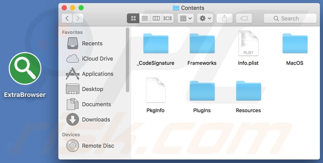This screenshot has height=163, width=323.
Task: Click the Documents sidebar icon
Action: tap(72, 104)
